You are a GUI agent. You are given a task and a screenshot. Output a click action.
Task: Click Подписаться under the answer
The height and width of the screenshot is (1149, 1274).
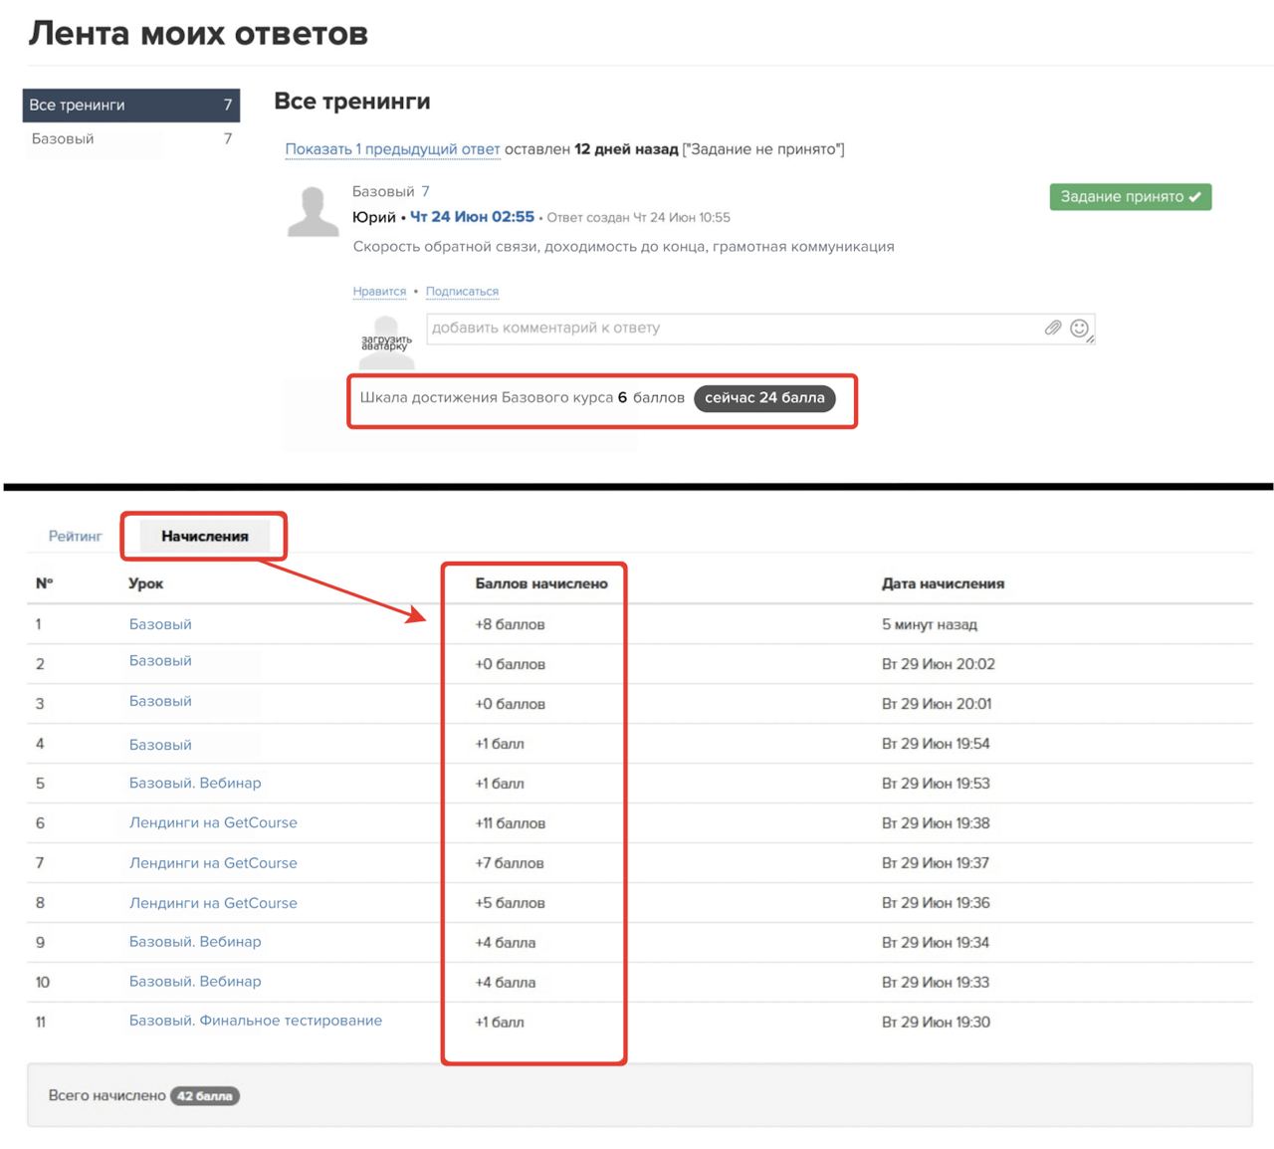[x=462, y=292]
